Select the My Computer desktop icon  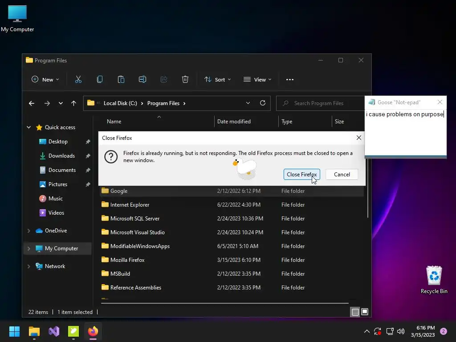[x=17, y=19]
